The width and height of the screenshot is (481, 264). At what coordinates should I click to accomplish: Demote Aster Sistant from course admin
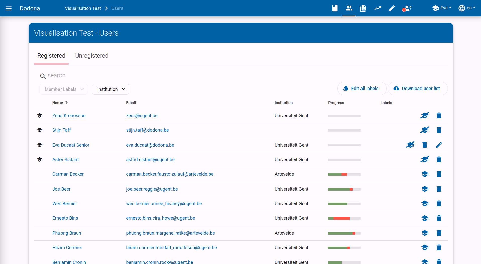(425, 160)
